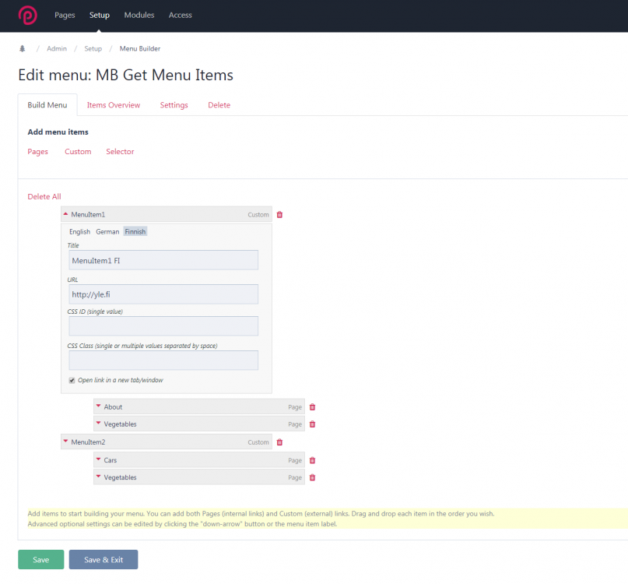Viewport: 628px width, 584px height.
Task: Select the German language tab
Action: click(107, 231)
